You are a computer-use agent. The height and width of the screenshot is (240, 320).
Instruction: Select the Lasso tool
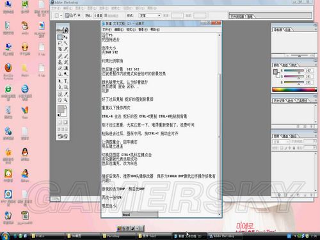pos(60,44)
